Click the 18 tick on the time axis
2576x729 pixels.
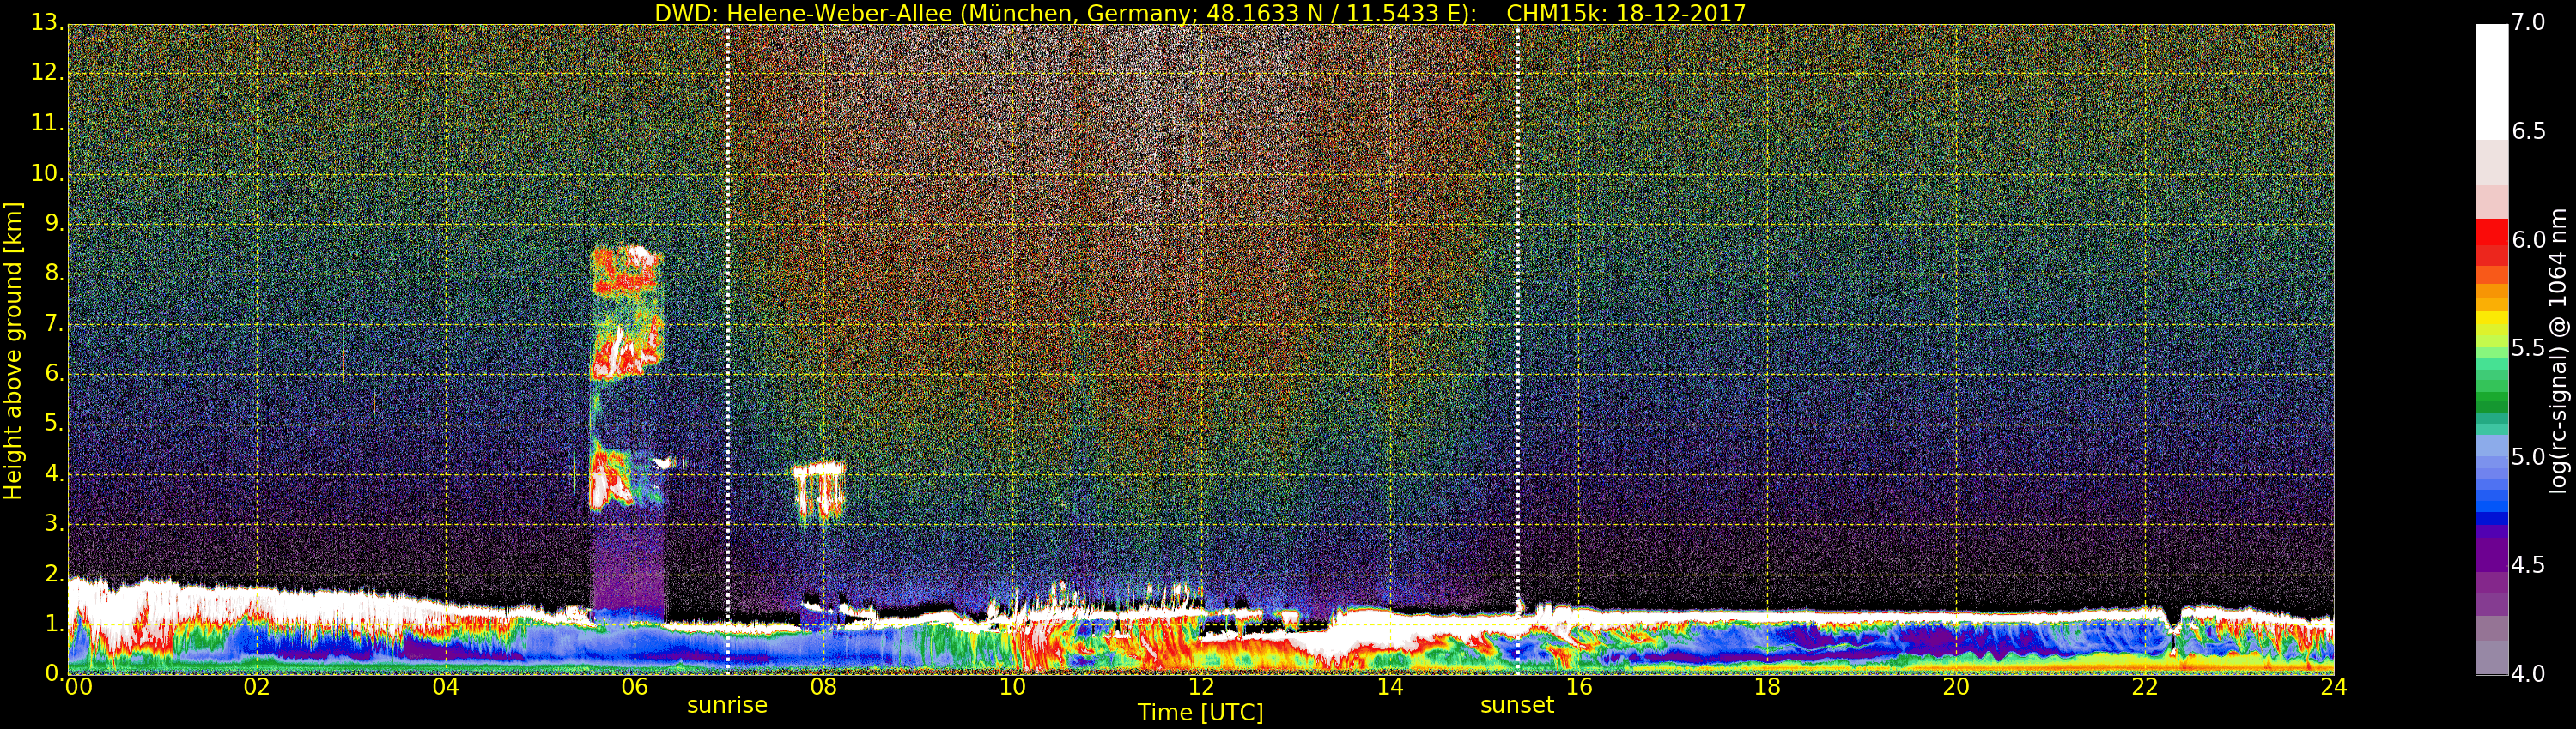(x=1767, y=687)
